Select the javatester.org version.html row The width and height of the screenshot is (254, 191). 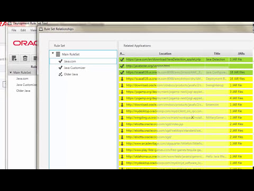click(186, 66)
